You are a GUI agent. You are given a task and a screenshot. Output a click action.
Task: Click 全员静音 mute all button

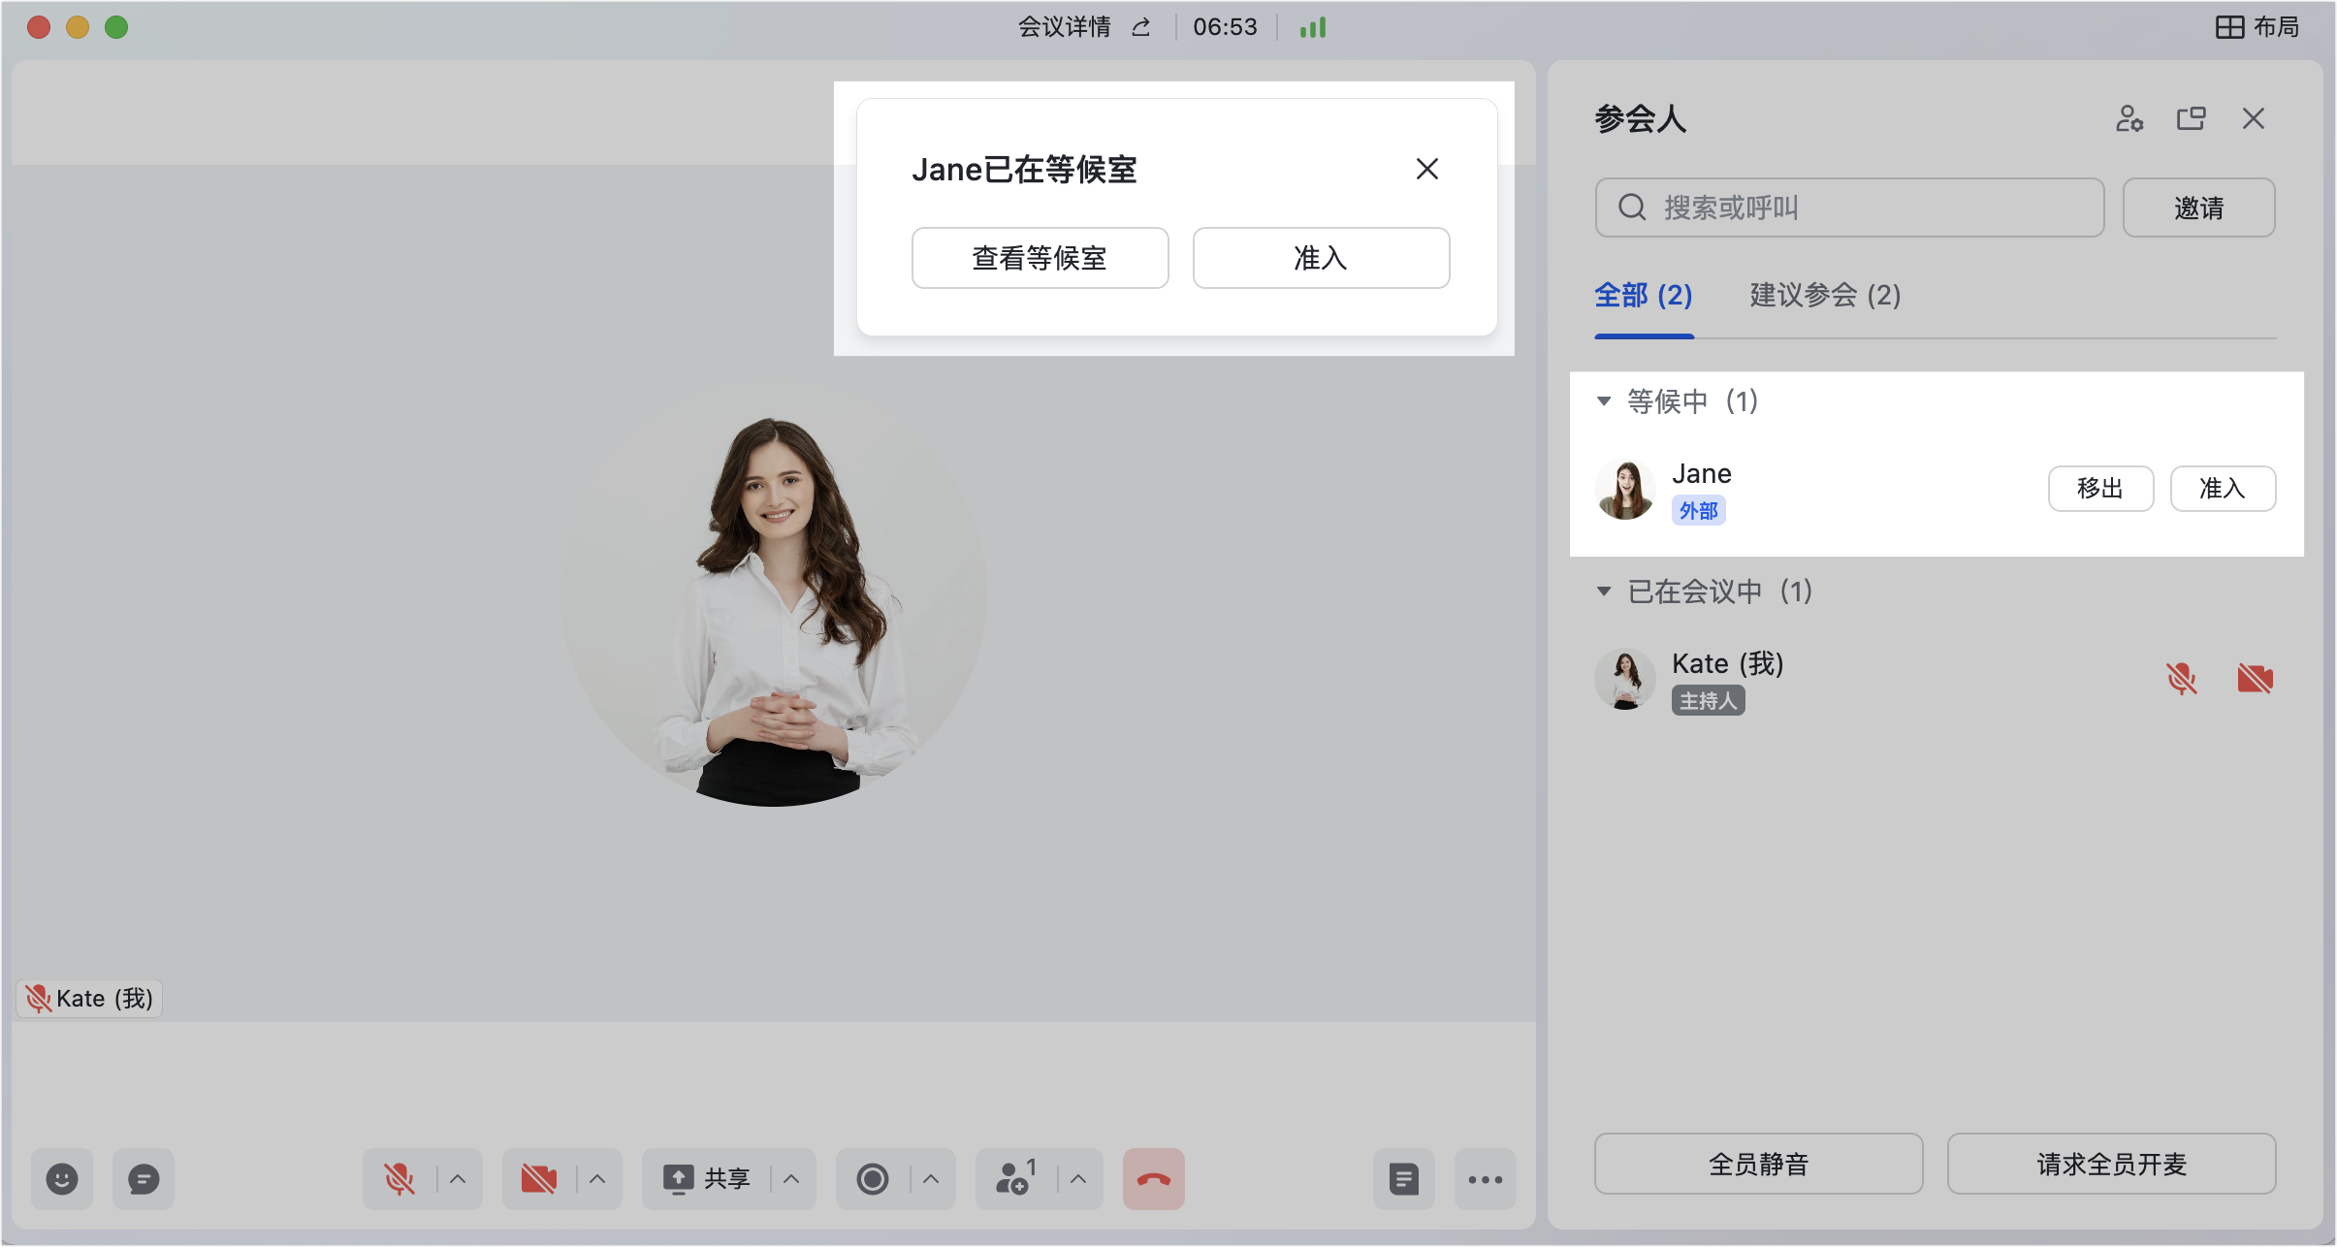point(1759,1164)
